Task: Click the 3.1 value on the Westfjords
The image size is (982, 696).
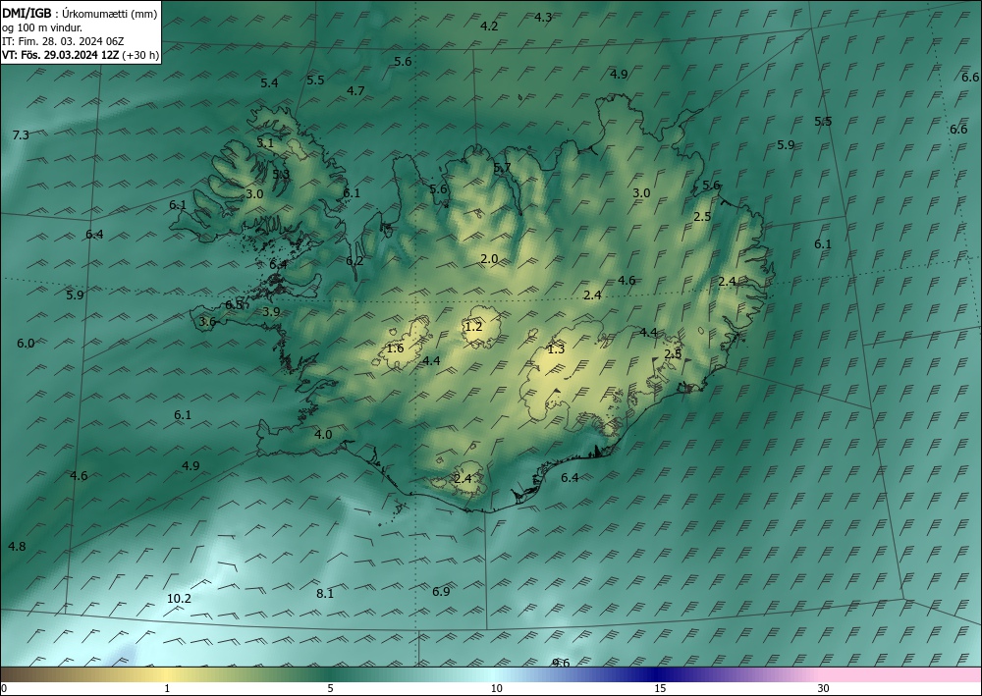Action: tap(265, 142)
